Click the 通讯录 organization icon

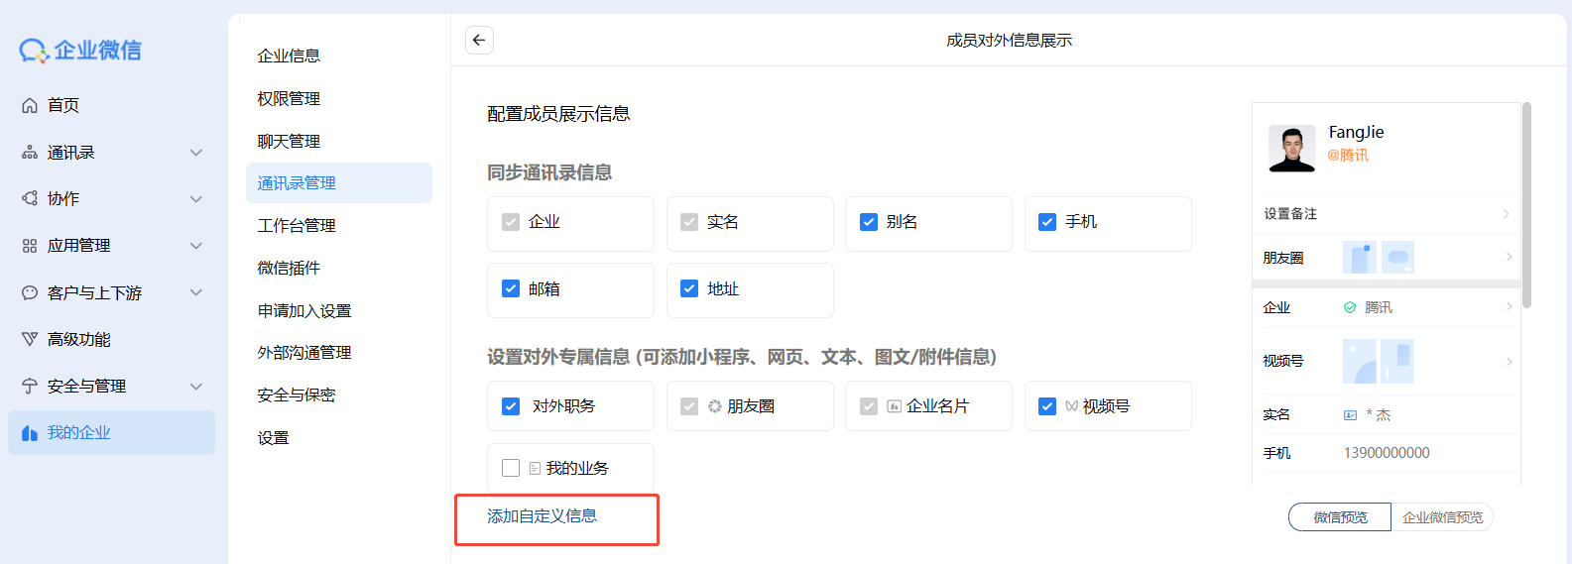pyautogui.click(x=30, y=153)
